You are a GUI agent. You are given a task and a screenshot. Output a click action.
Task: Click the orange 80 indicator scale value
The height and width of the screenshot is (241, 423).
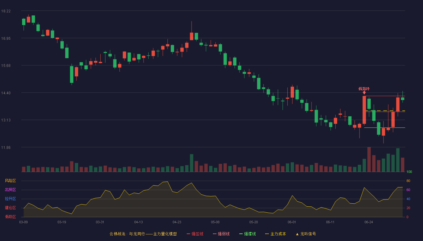pos(408,181)
